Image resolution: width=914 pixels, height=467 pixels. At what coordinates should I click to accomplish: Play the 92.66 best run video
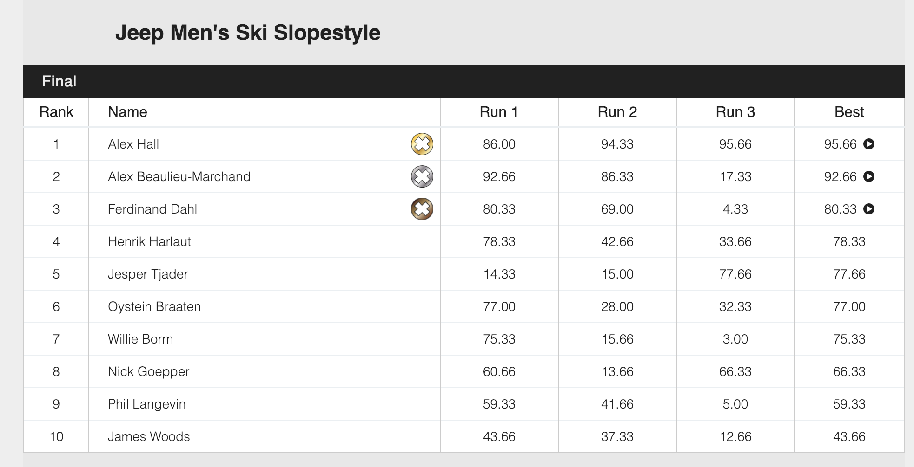[x=869, y=176]
